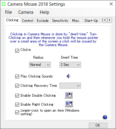Click the OK button
The width and height of the screenshot is (116, 129).
click(98, 125)
